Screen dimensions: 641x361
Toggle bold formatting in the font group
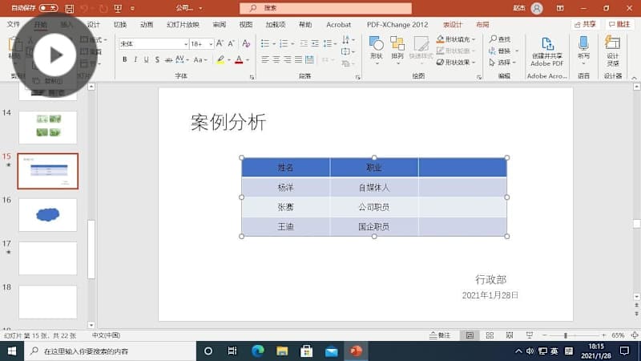click(124, 59)
